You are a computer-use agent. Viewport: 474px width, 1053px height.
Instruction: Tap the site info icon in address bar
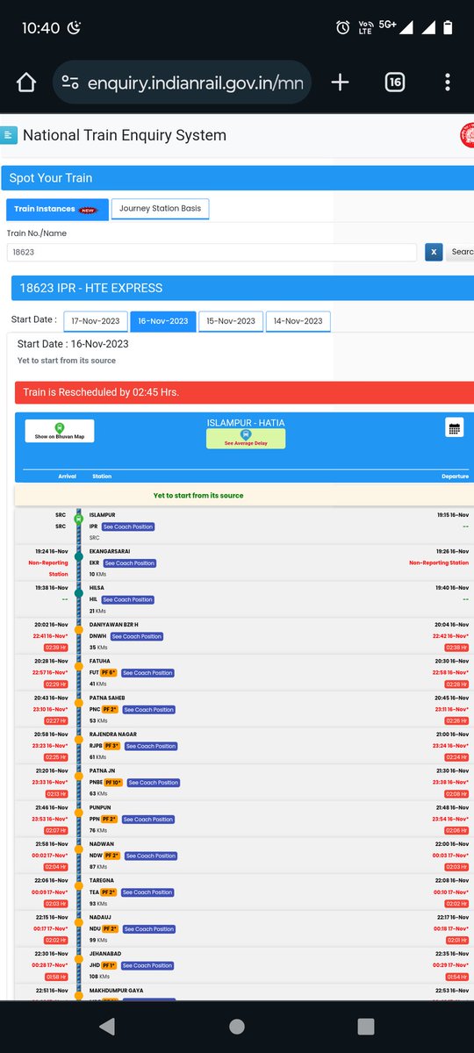tap(70, 82)
